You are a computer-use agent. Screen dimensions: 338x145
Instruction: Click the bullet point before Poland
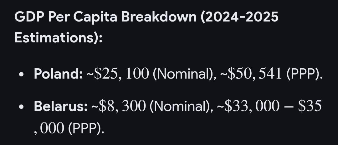click(21, 76)
